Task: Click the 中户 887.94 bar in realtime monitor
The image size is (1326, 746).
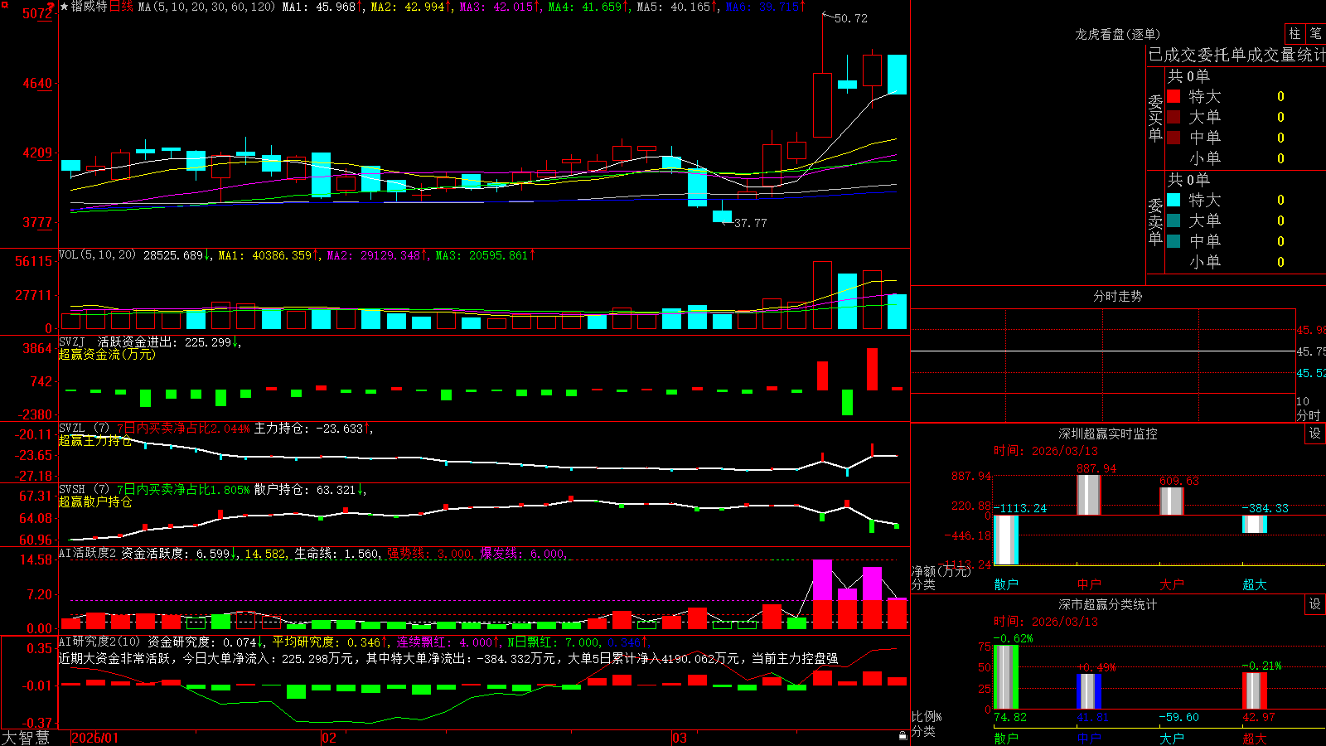Action: [1089, 495]
